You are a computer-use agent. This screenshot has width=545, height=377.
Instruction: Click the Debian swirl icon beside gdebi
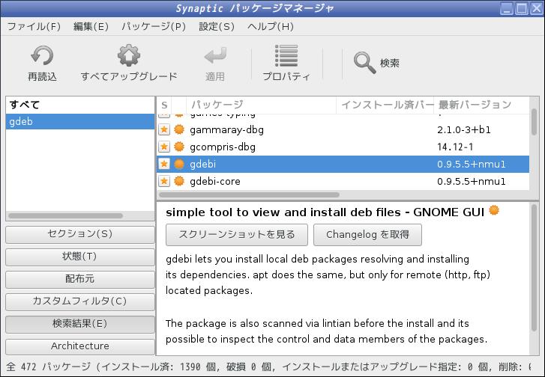pos(179,164)
